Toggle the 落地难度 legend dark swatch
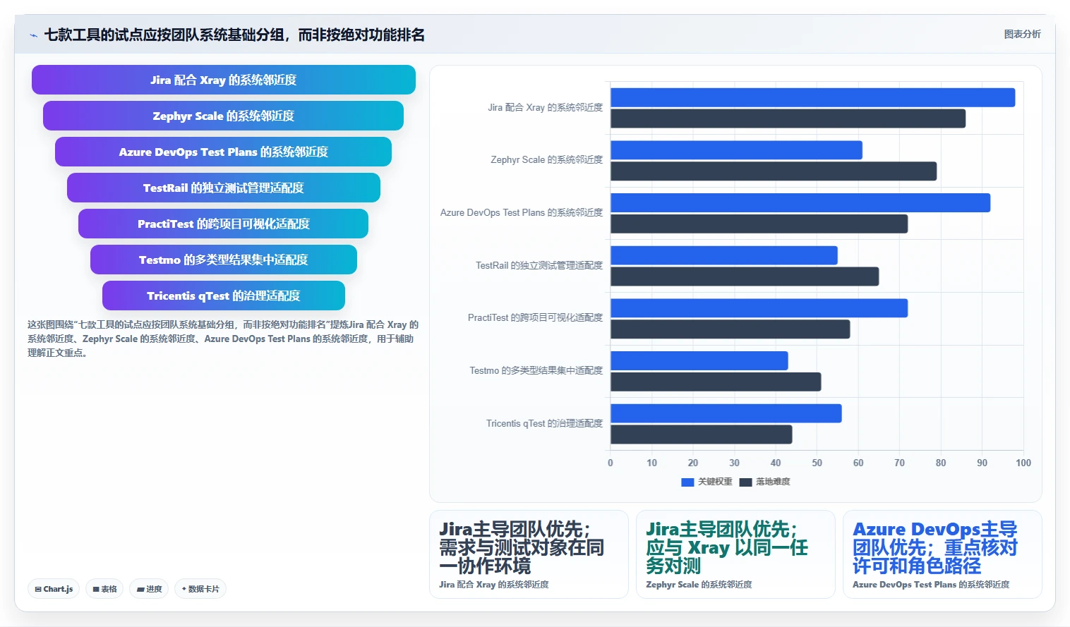This screenshot has height=627, width=1070. (745, 482)
